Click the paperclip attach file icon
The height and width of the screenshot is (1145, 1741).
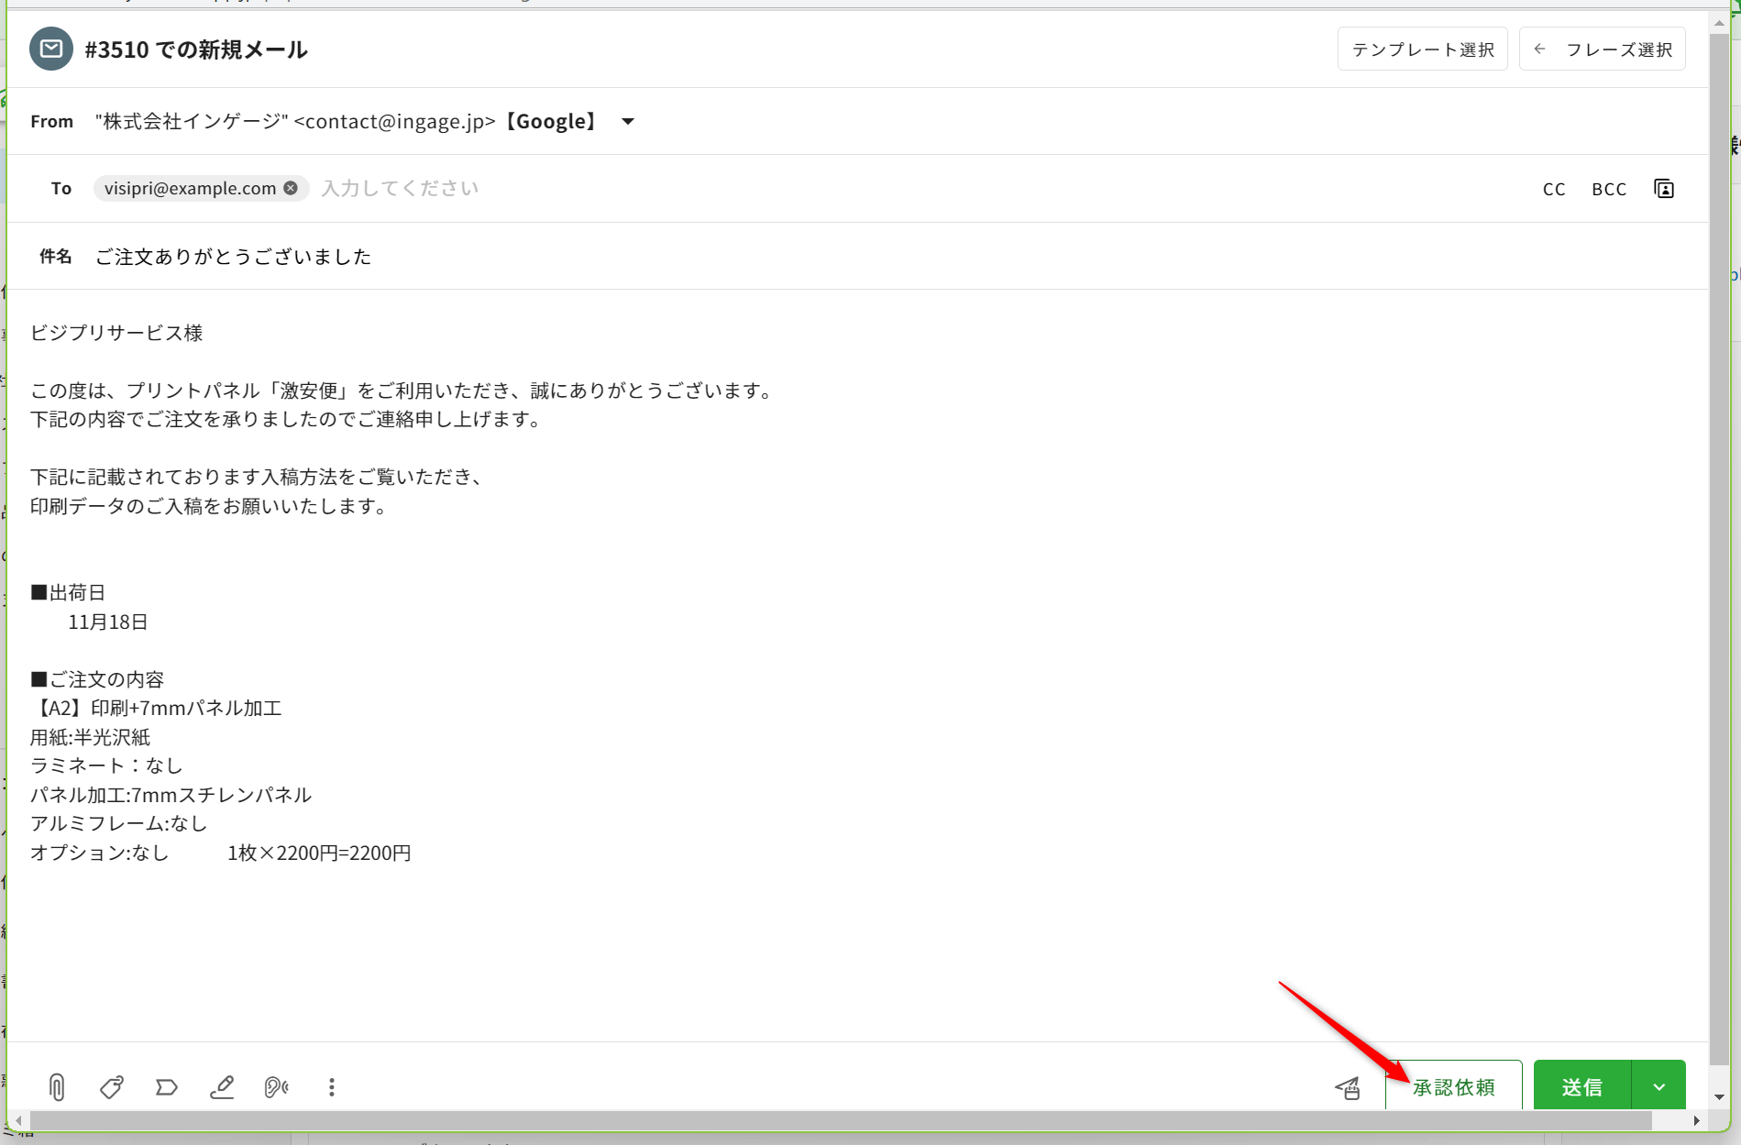pos(57,1087)
